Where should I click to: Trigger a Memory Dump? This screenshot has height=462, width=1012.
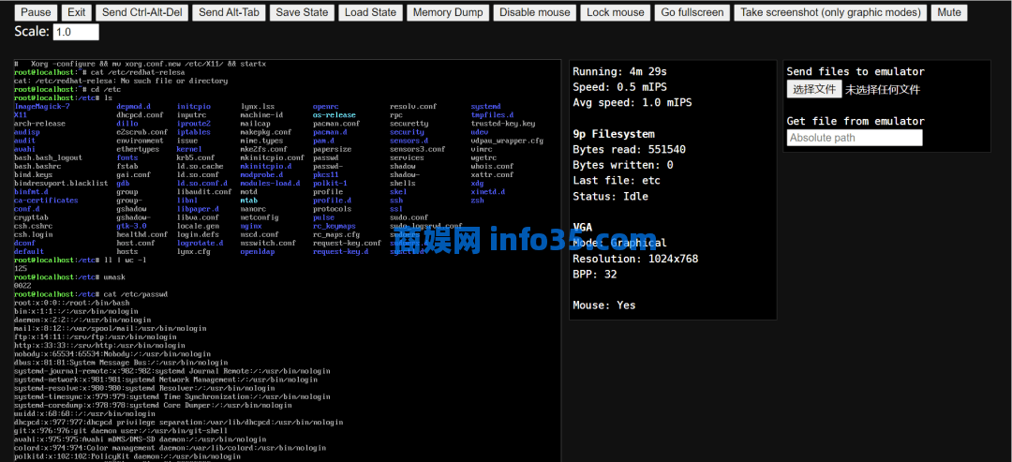(448, 12)
